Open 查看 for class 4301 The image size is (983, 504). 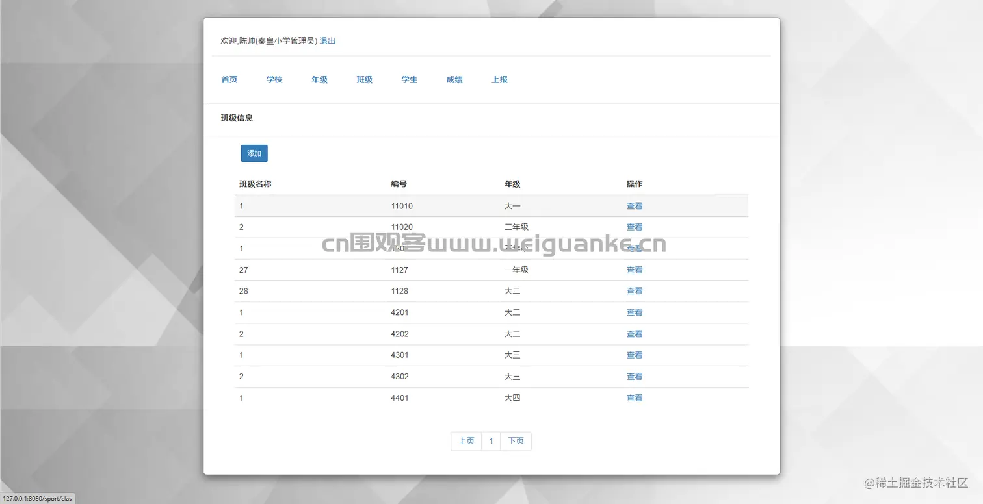[x=635, y=355]
